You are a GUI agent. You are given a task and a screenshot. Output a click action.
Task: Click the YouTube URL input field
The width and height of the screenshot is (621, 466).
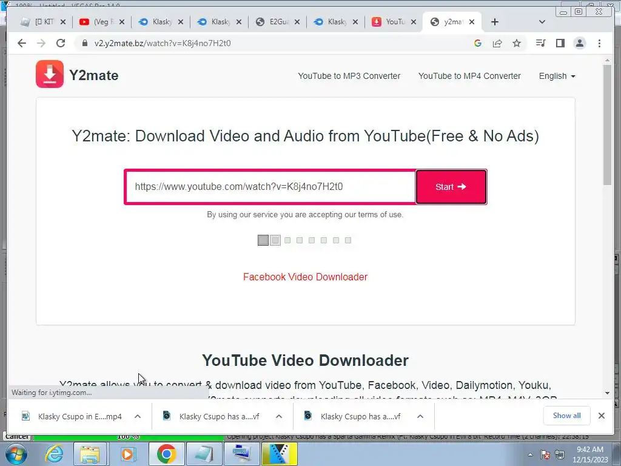click(x=270, y=187)
